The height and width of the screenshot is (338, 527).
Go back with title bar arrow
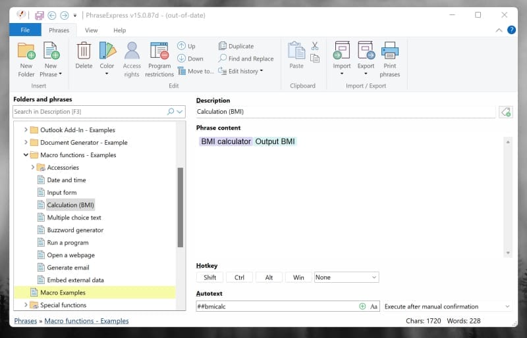coord(52,15)
